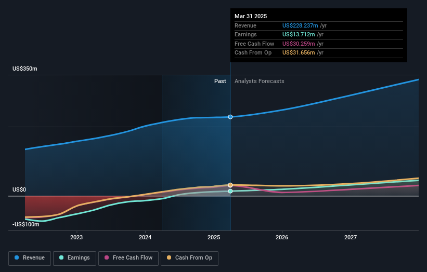Select the 2023 x-axis label

click(76, 237)
